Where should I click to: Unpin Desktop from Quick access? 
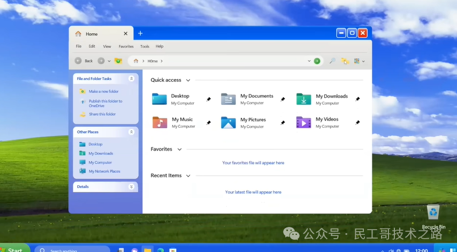point(209,99)
